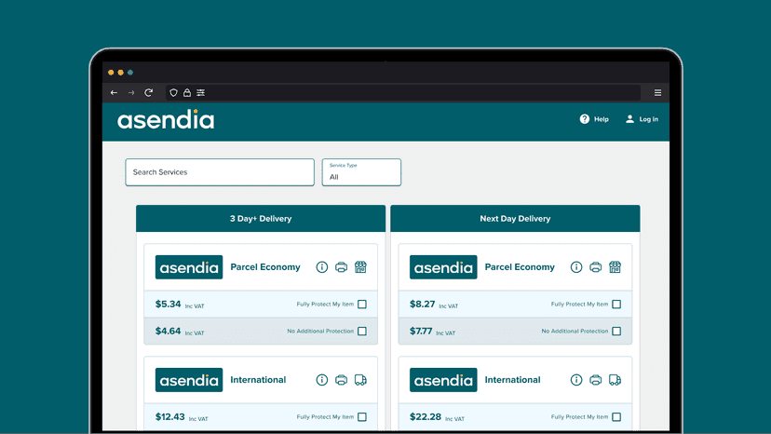The width and height of the screenshot is (771, 434).
Task: Click International title under Next Day Delivery
Action: [512, 380]
